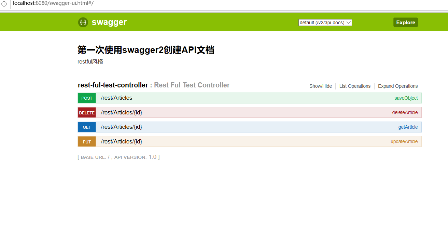Click the updateArticle operation link

404,141
